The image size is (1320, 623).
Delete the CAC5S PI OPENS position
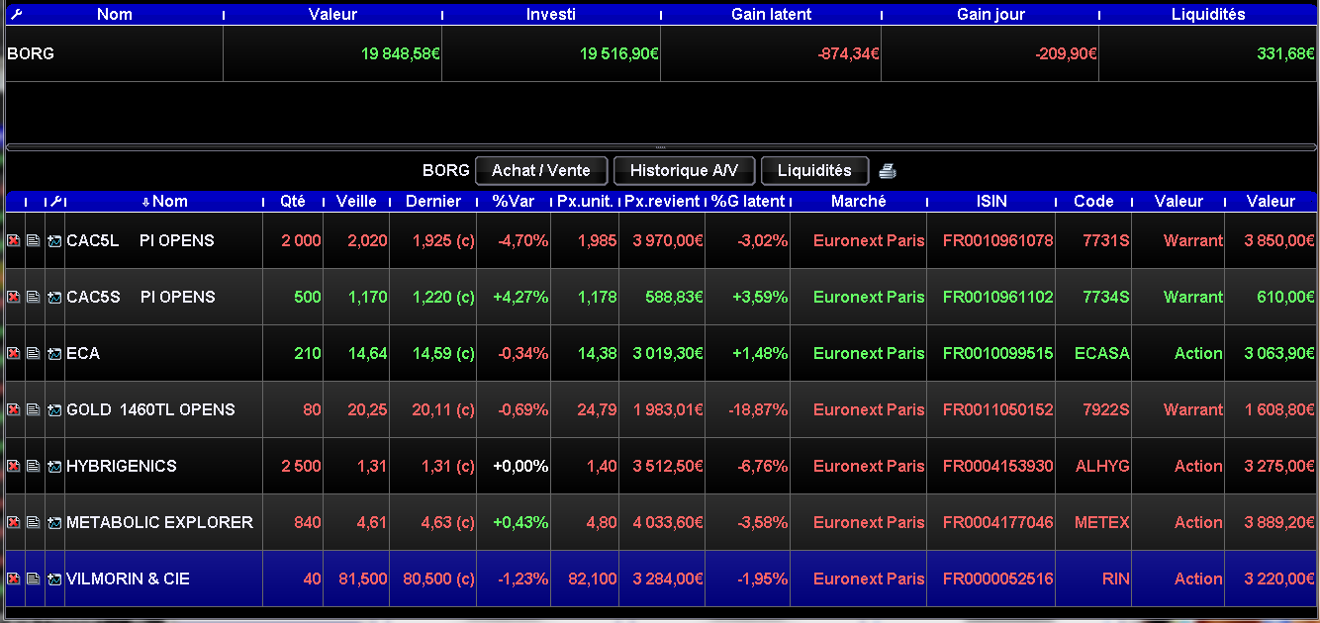coord(14,297)
